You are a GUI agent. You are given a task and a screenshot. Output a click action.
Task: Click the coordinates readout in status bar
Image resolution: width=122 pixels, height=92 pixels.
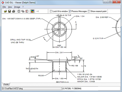[91, 88]
